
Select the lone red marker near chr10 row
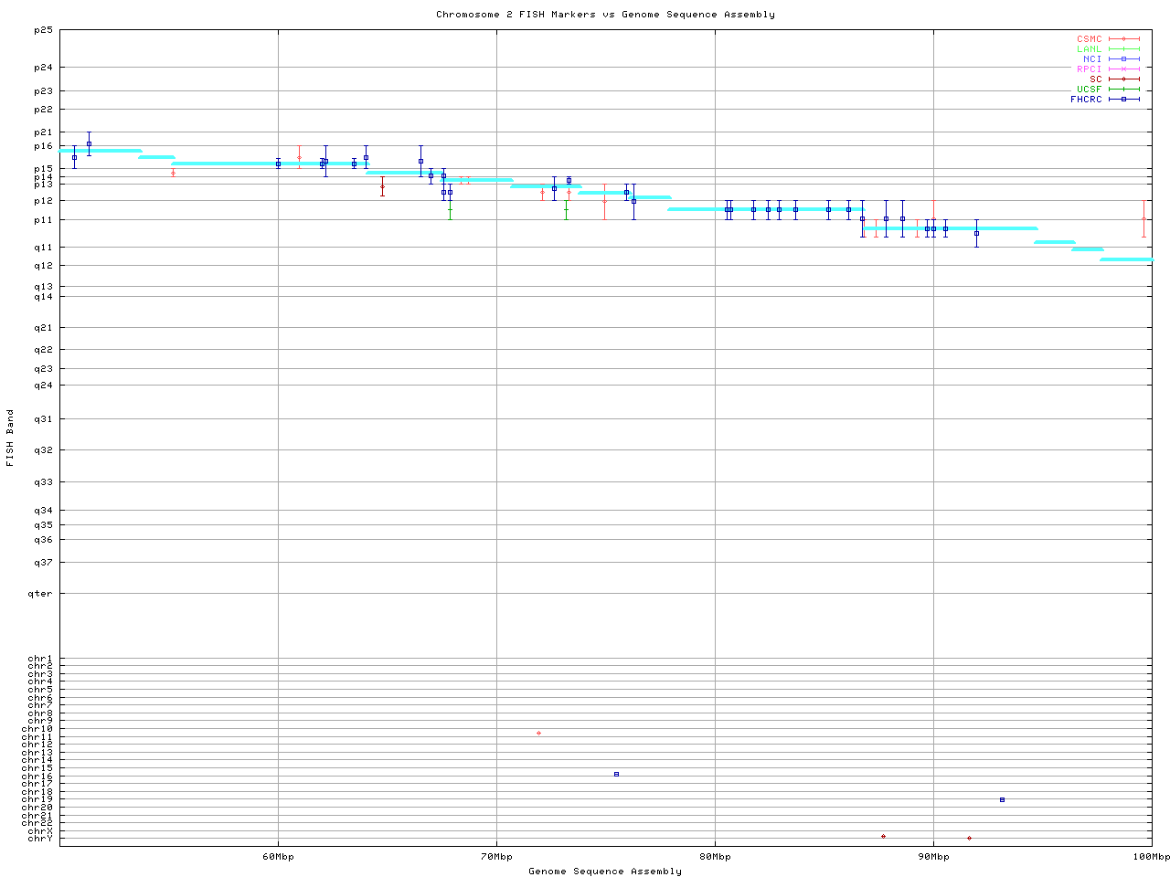click(x=538, y=733)
